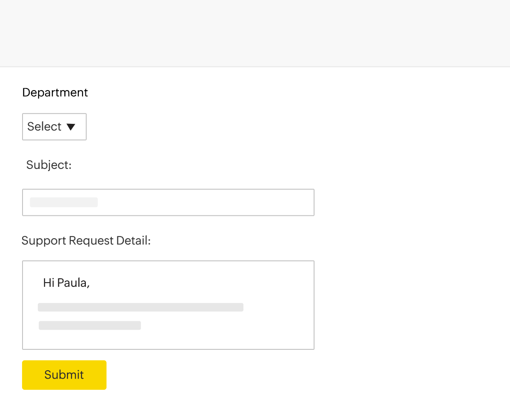510x400 pixels.
Task: Click inside the Subject input field
Action: click(168, 202)
